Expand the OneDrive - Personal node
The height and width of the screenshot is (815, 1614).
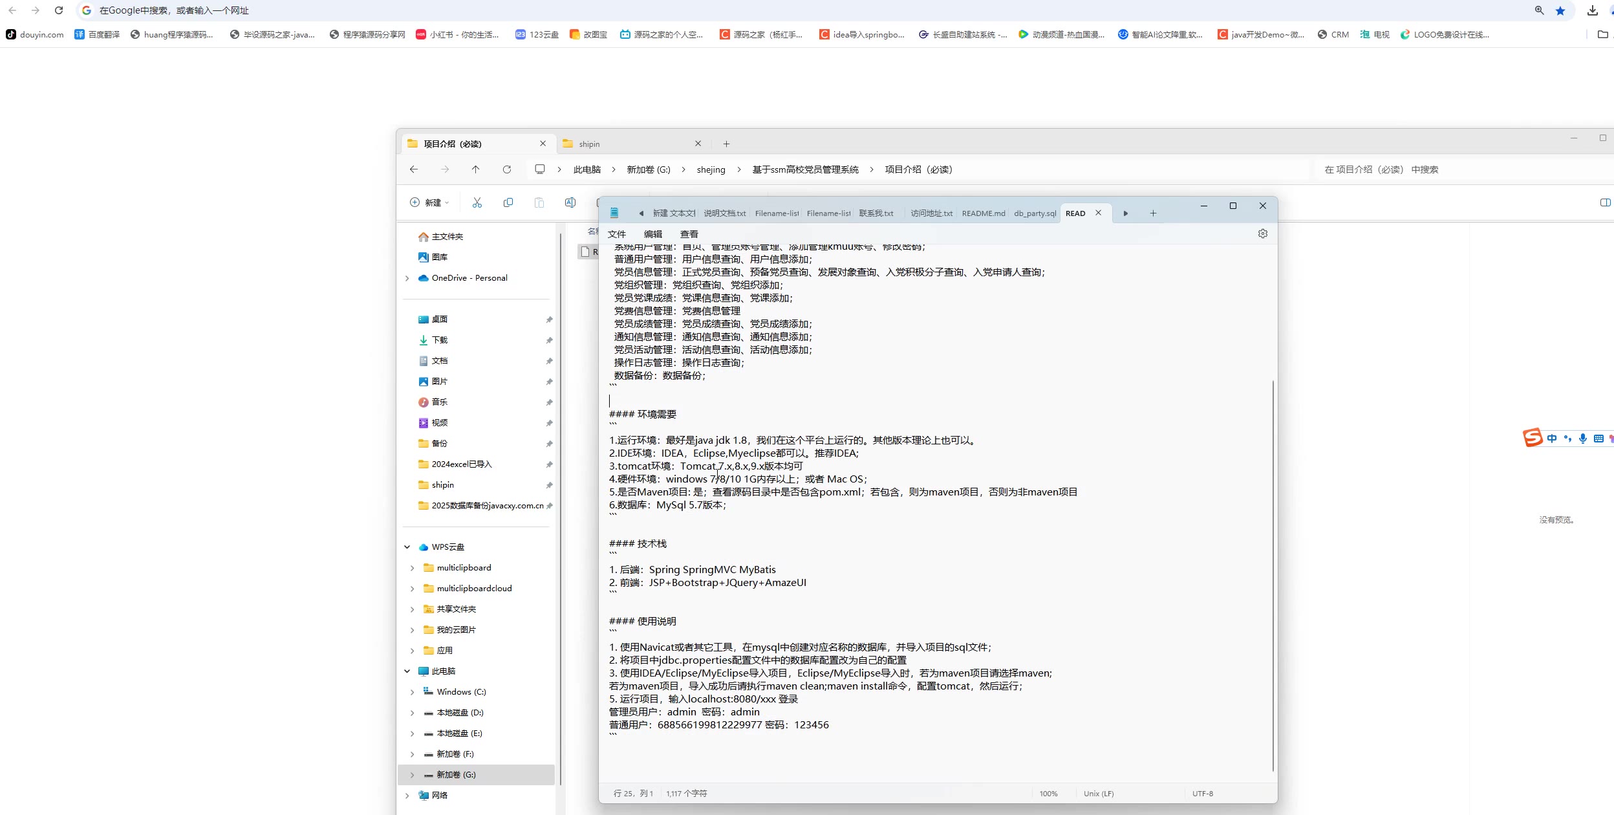pyautogui.click(x=407, y=278)
